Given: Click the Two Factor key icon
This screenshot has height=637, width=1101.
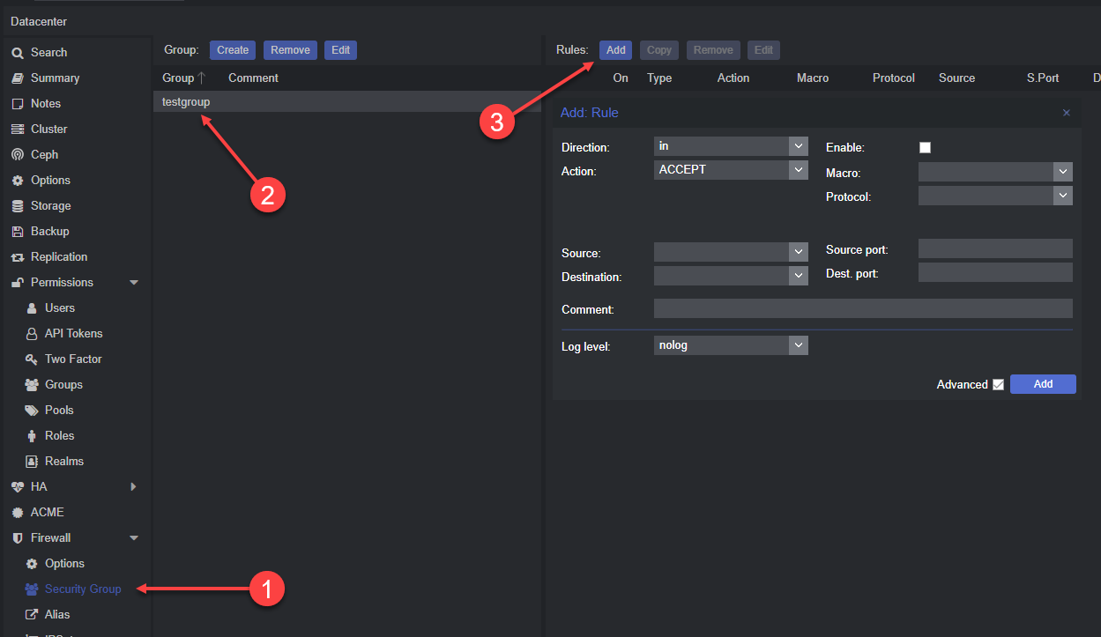Looking at the screenshot, I should point(32,359).
